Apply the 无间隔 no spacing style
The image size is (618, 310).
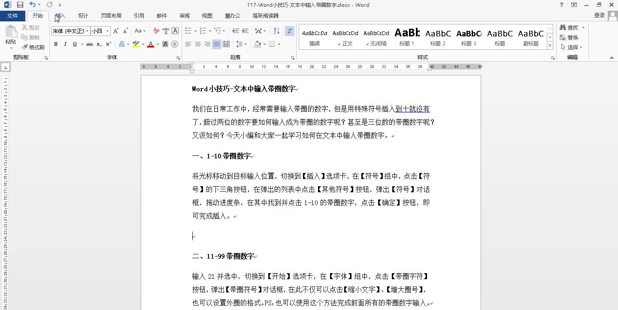point(376,37)
